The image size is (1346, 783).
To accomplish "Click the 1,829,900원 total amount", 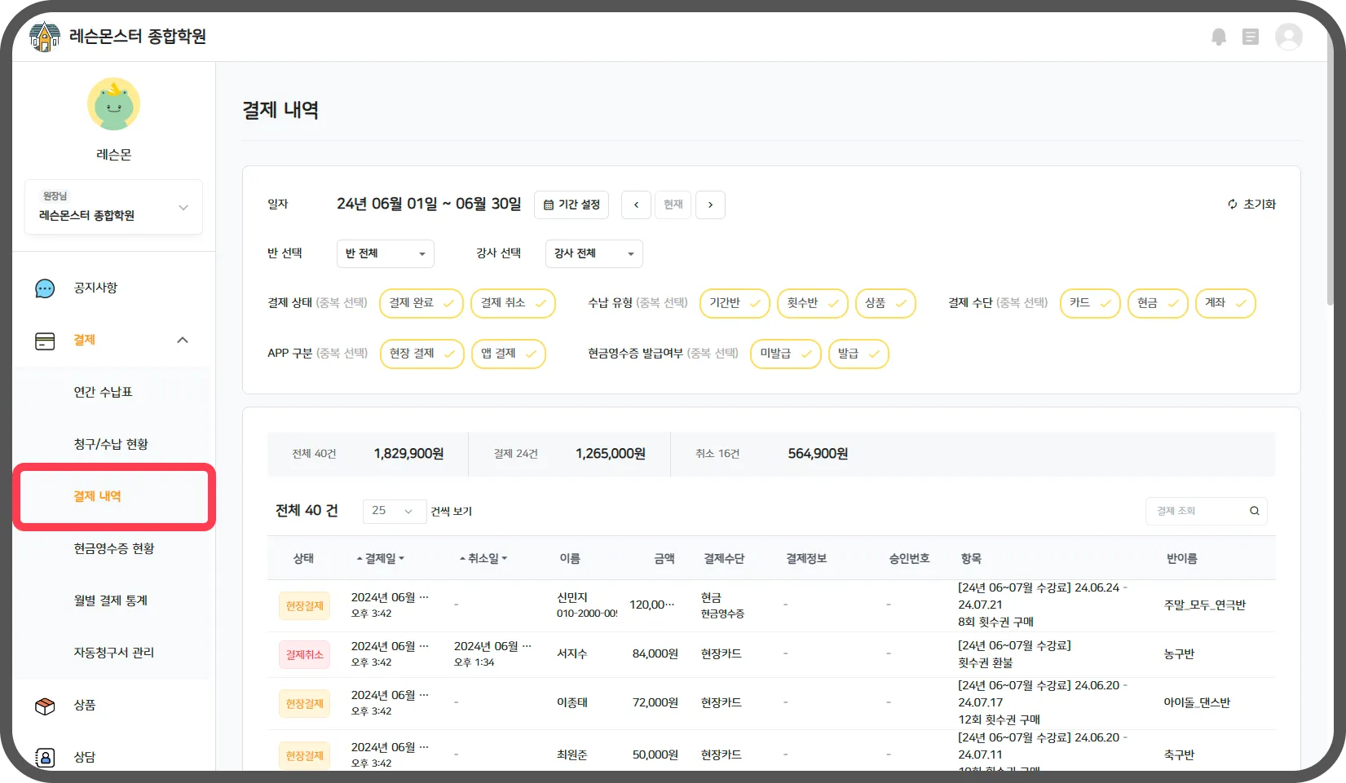I will click(x=409, y=454).
